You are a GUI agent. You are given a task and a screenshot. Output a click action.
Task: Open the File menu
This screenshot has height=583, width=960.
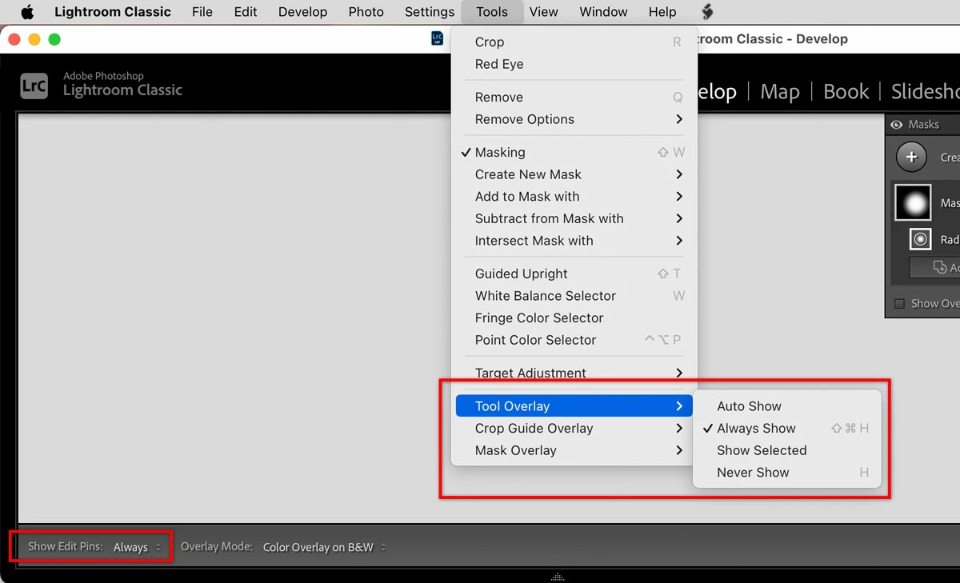(202, 12)
